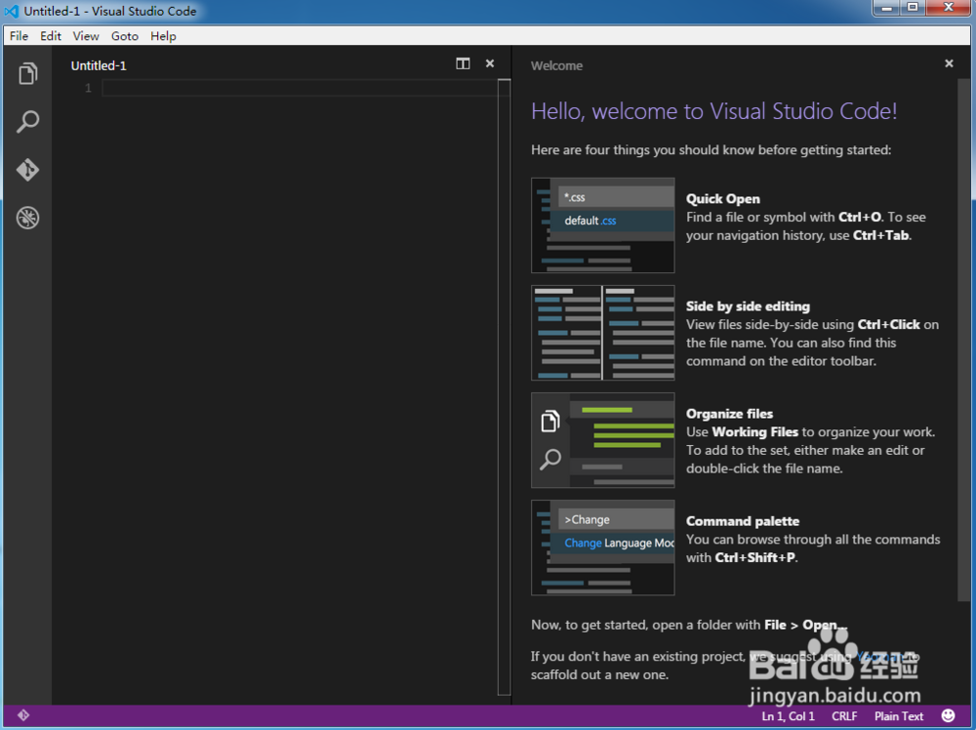
Task: Open the Search view icon
Action: (27, 121)
